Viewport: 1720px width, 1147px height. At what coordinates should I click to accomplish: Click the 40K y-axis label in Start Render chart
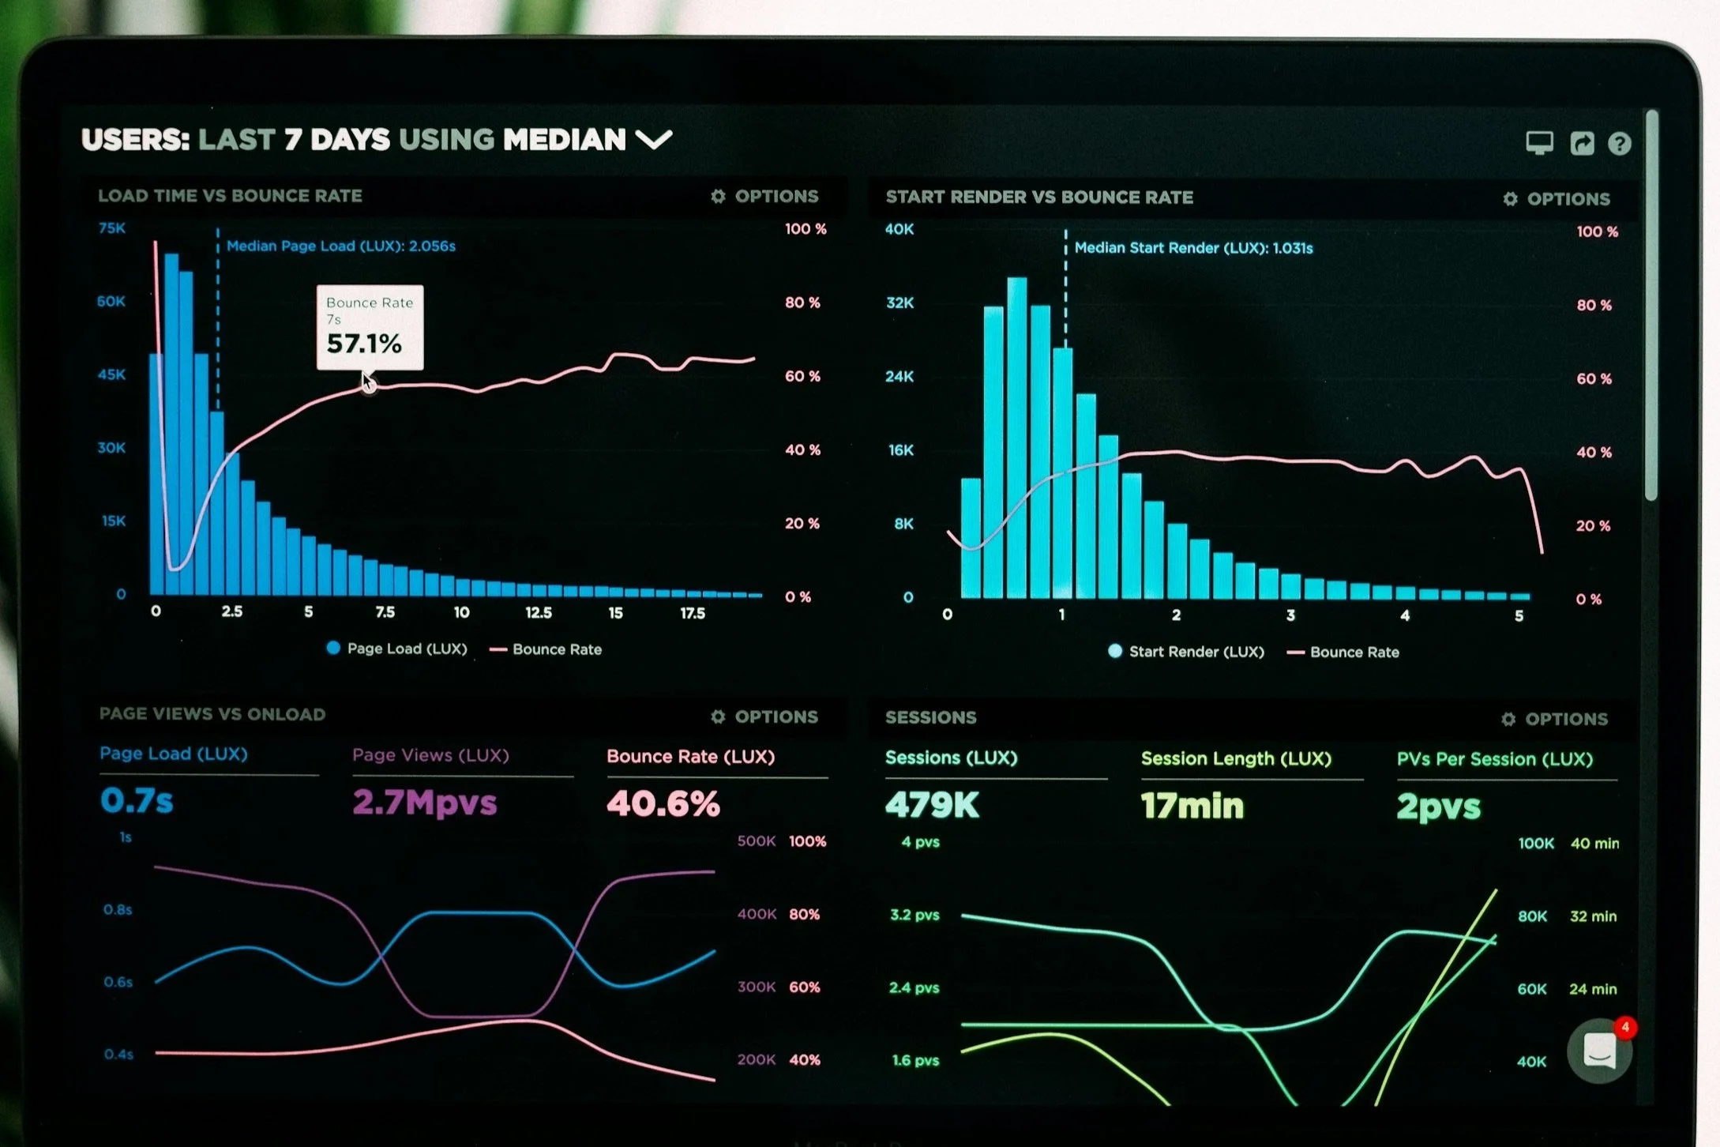899,229
